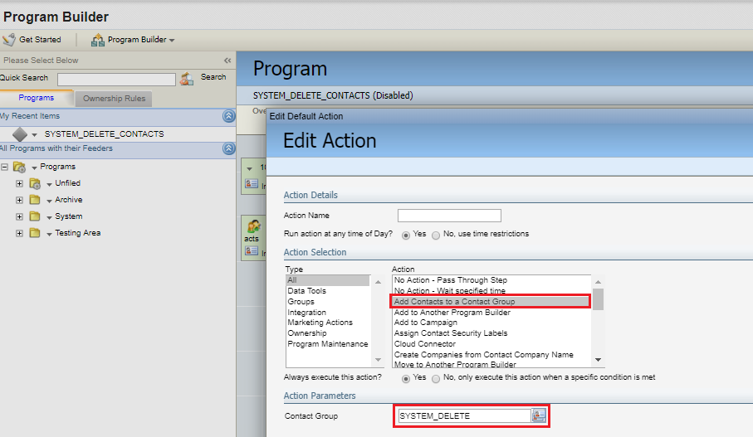This screenshot has height=437, width=753.
Task: Click the Quick Search input field
Action: [x=116, y=79]
